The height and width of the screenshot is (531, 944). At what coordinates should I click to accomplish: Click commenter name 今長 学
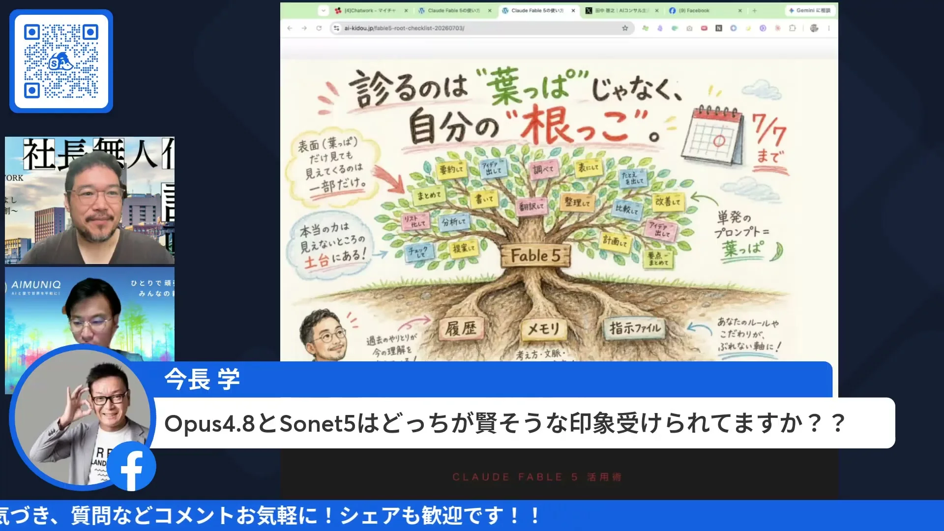tap(202, 379)
